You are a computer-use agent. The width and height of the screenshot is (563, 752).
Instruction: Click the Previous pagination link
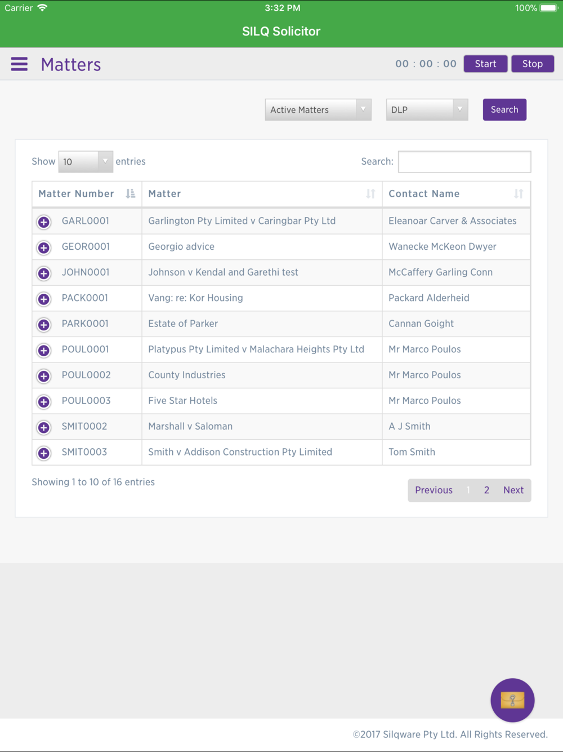[x=434, y=490]
